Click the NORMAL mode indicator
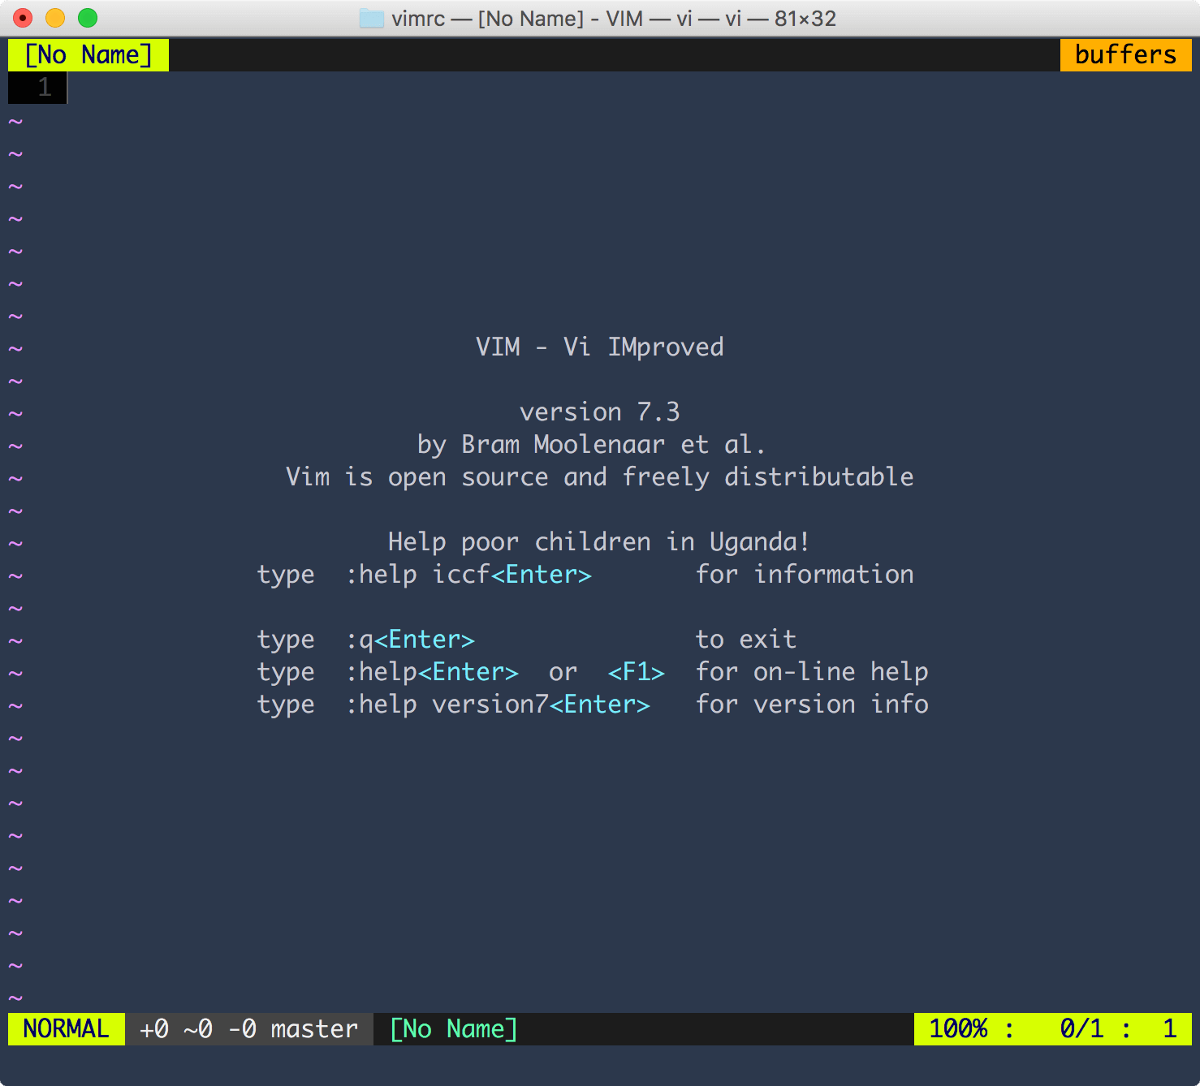Image resolution: width=1200 pixels, height=1086 pixels. point(67,1029)
